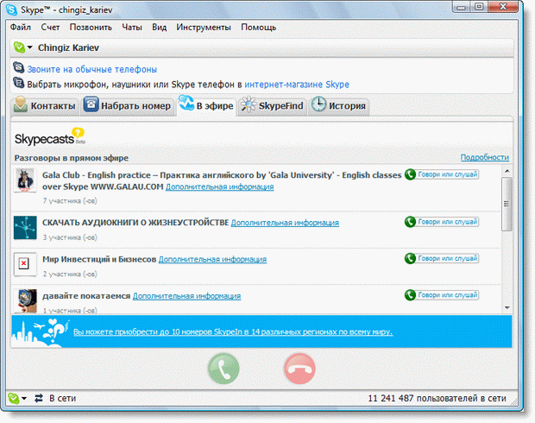535x423 pixels.
Task: Click the skyline graphic in blue banner
Action: coord(41,332)
